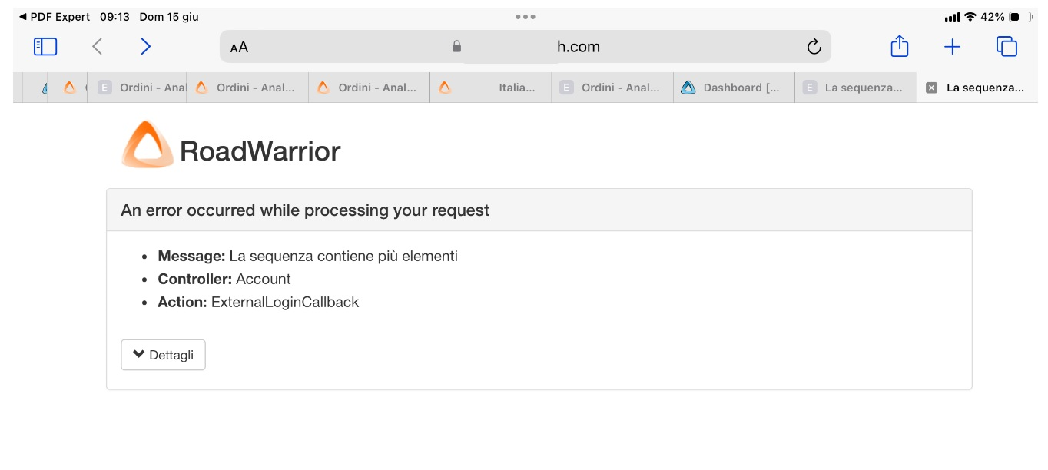Image resolution: width=1048 pixels, height=470 pixels.
Task: Open a new tab with plus icon
Action: click(952, 47)
